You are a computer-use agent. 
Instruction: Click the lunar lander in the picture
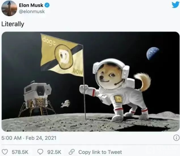[37, 99]
